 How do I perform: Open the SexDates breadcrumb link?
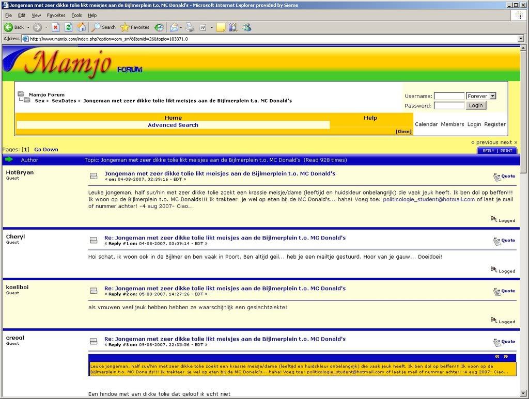(64, 101)
